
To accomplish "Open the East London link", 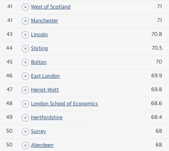I will 45,76.
